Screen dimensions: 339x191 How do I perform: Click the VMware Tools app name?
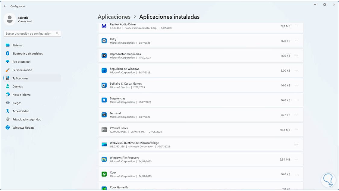(x=119, y=128)
